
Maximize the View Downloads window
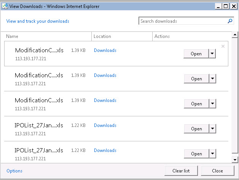[226, 6]
